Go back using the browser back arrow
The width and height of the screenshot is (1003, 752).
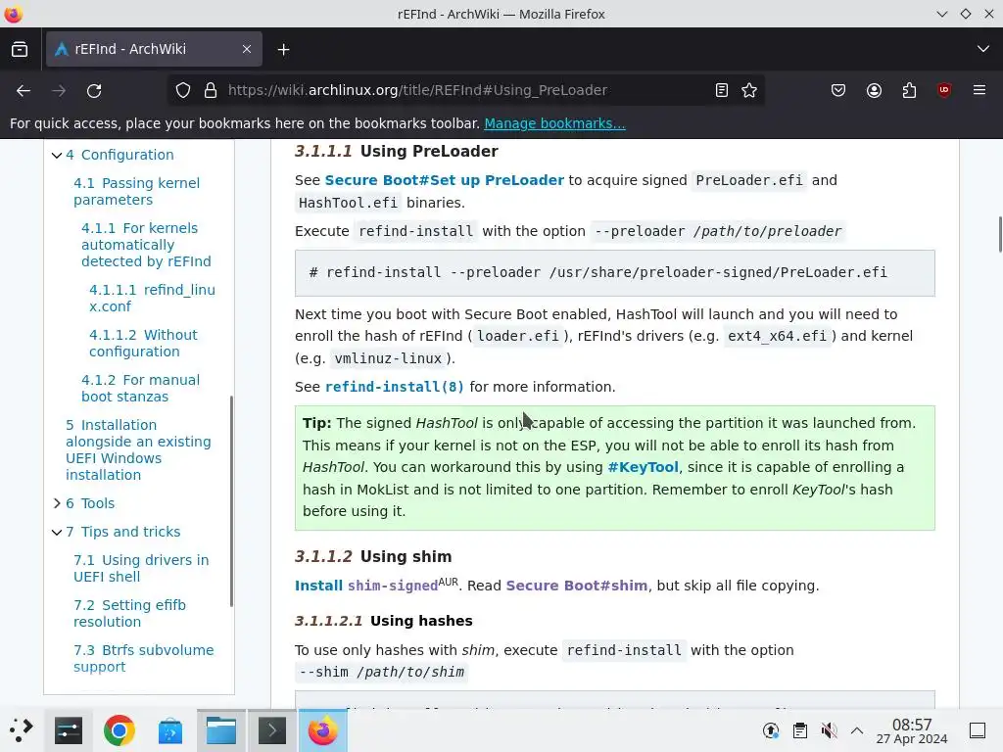[24, 91]
